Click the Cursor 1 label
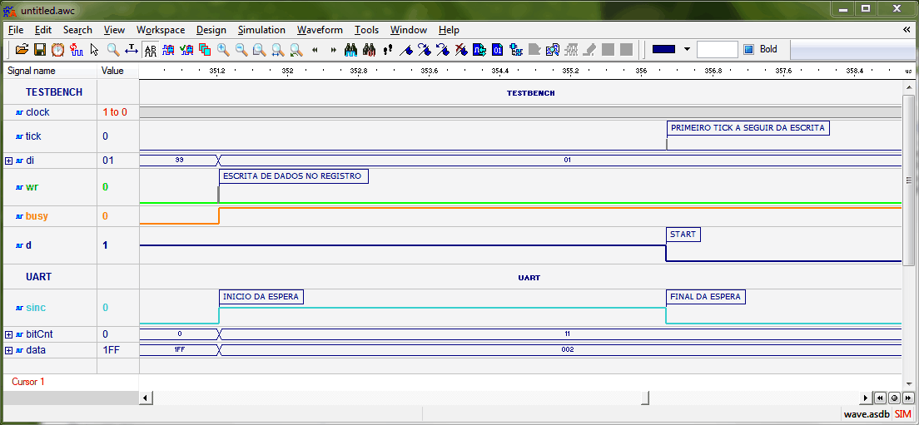 (28, 383)
